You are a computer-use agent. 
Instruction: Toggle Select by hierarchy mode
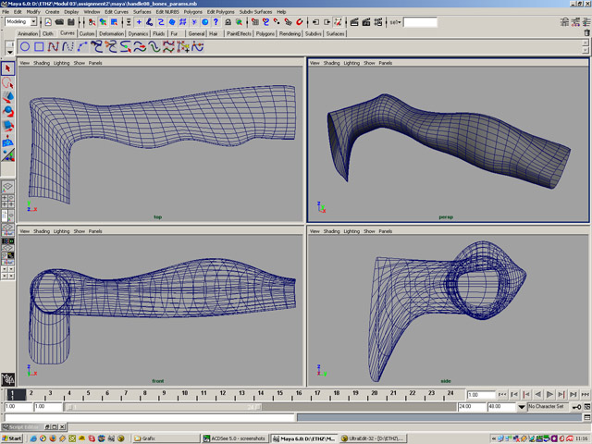click(x=92, y=22)
